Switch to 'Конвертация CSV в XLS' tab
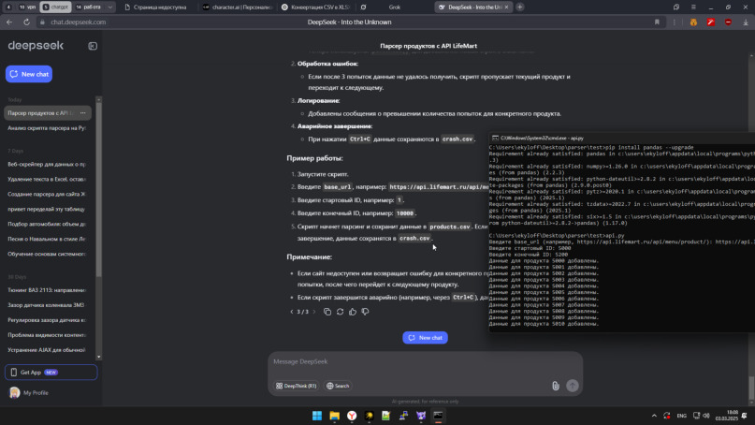The image size is (755, 425). 315,7
